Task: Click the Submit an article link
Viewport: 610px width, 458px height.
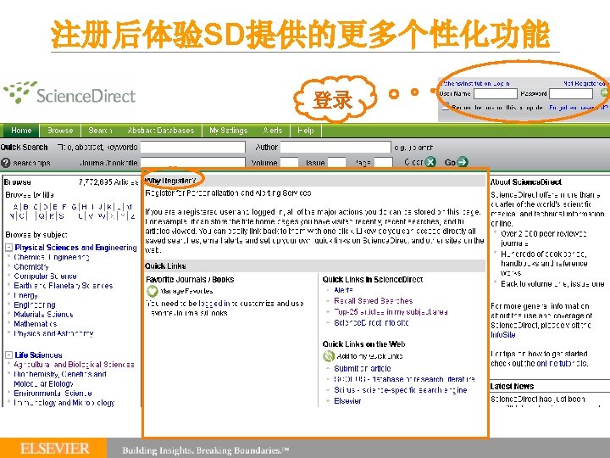Action: coord(363,368)
